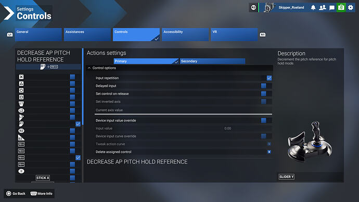Enable Device input value override
Screen dimensions: 359x202
click(x=263, y=120)
